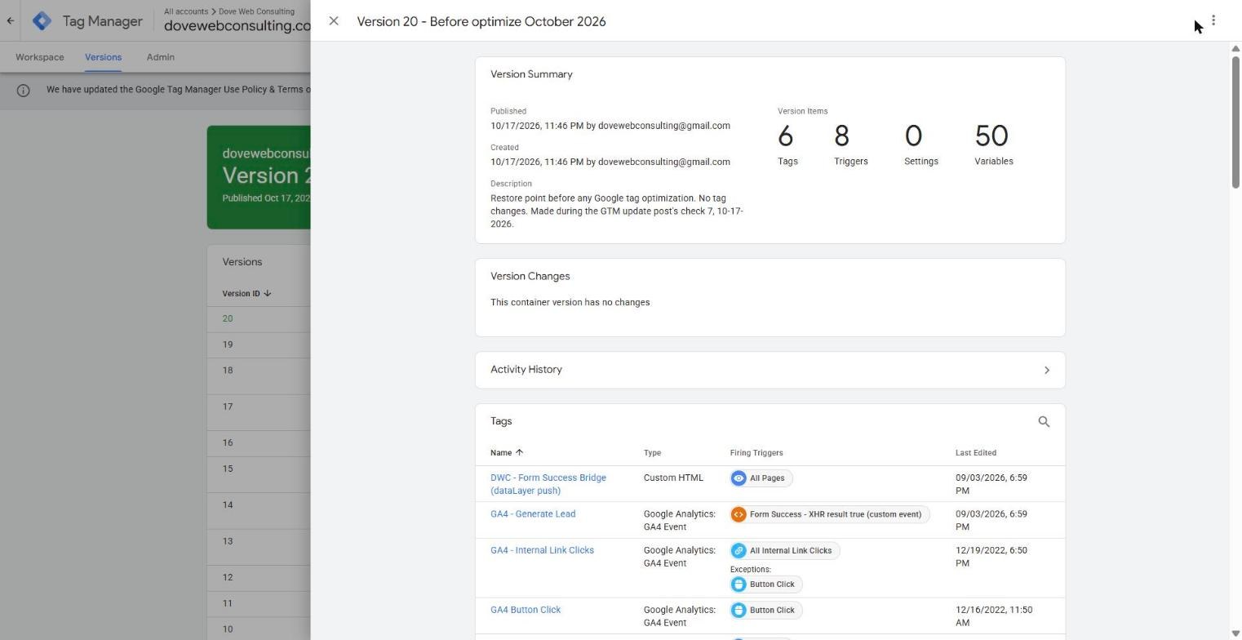The height and width of the screenshot is (640, 1242).
Task: Sort versions by Version ID column
Action: click(246, 294)
